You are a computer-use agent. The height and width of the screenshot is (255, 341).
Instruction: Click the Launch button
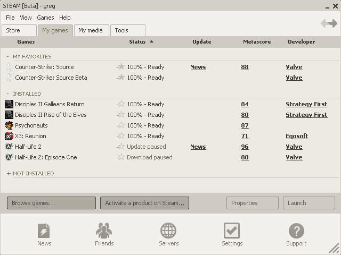point(309,203)
